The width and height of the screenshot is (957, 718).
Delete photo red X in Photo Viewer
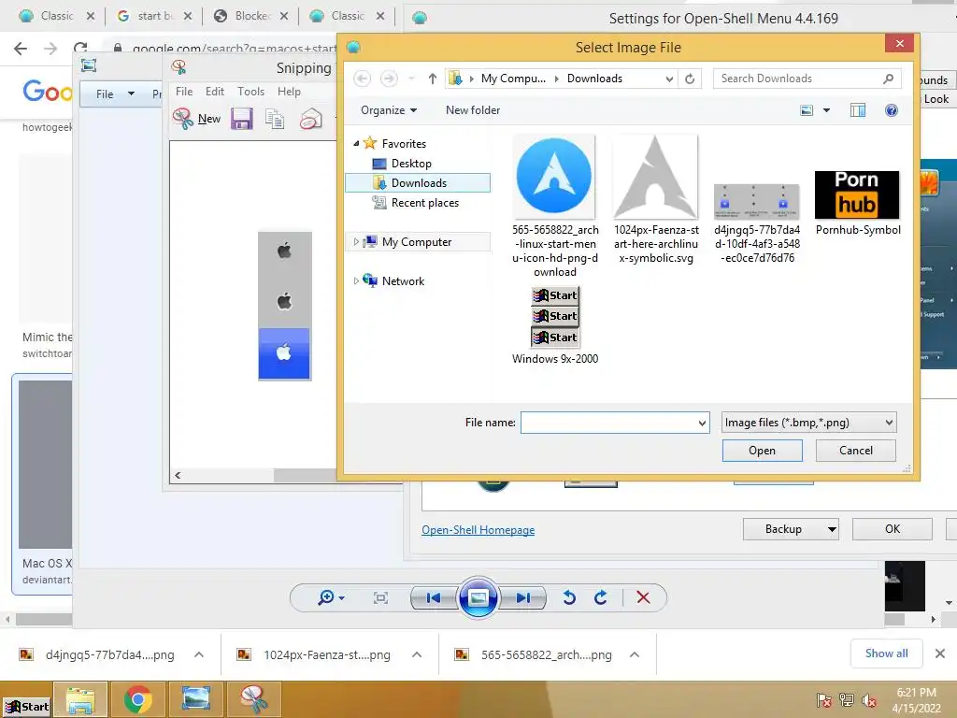643,597
